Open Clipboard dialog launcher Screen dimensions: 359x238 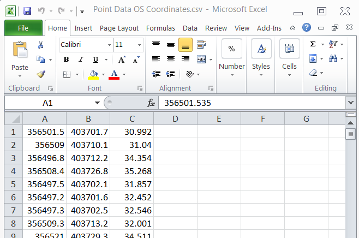[x=50, y=88]
